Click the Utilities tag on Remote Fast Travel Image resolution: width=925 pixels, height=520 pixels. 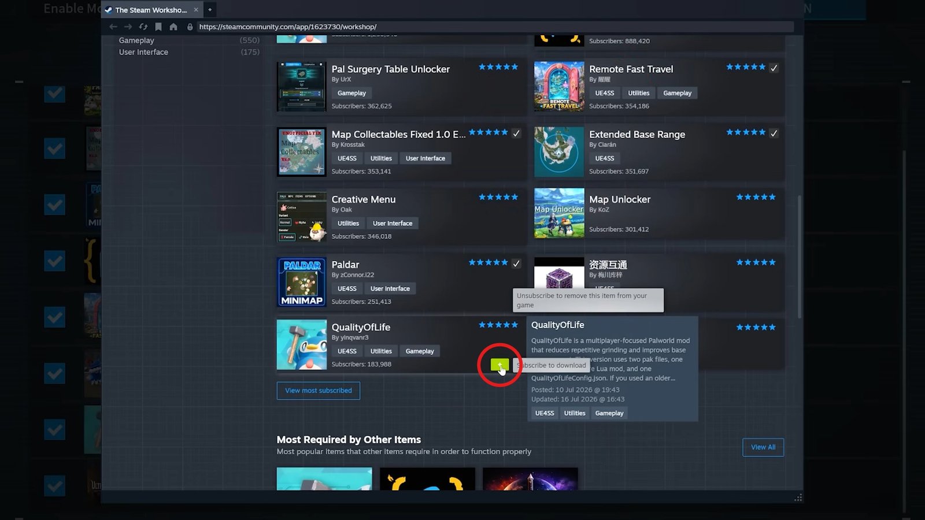(639, 93)
